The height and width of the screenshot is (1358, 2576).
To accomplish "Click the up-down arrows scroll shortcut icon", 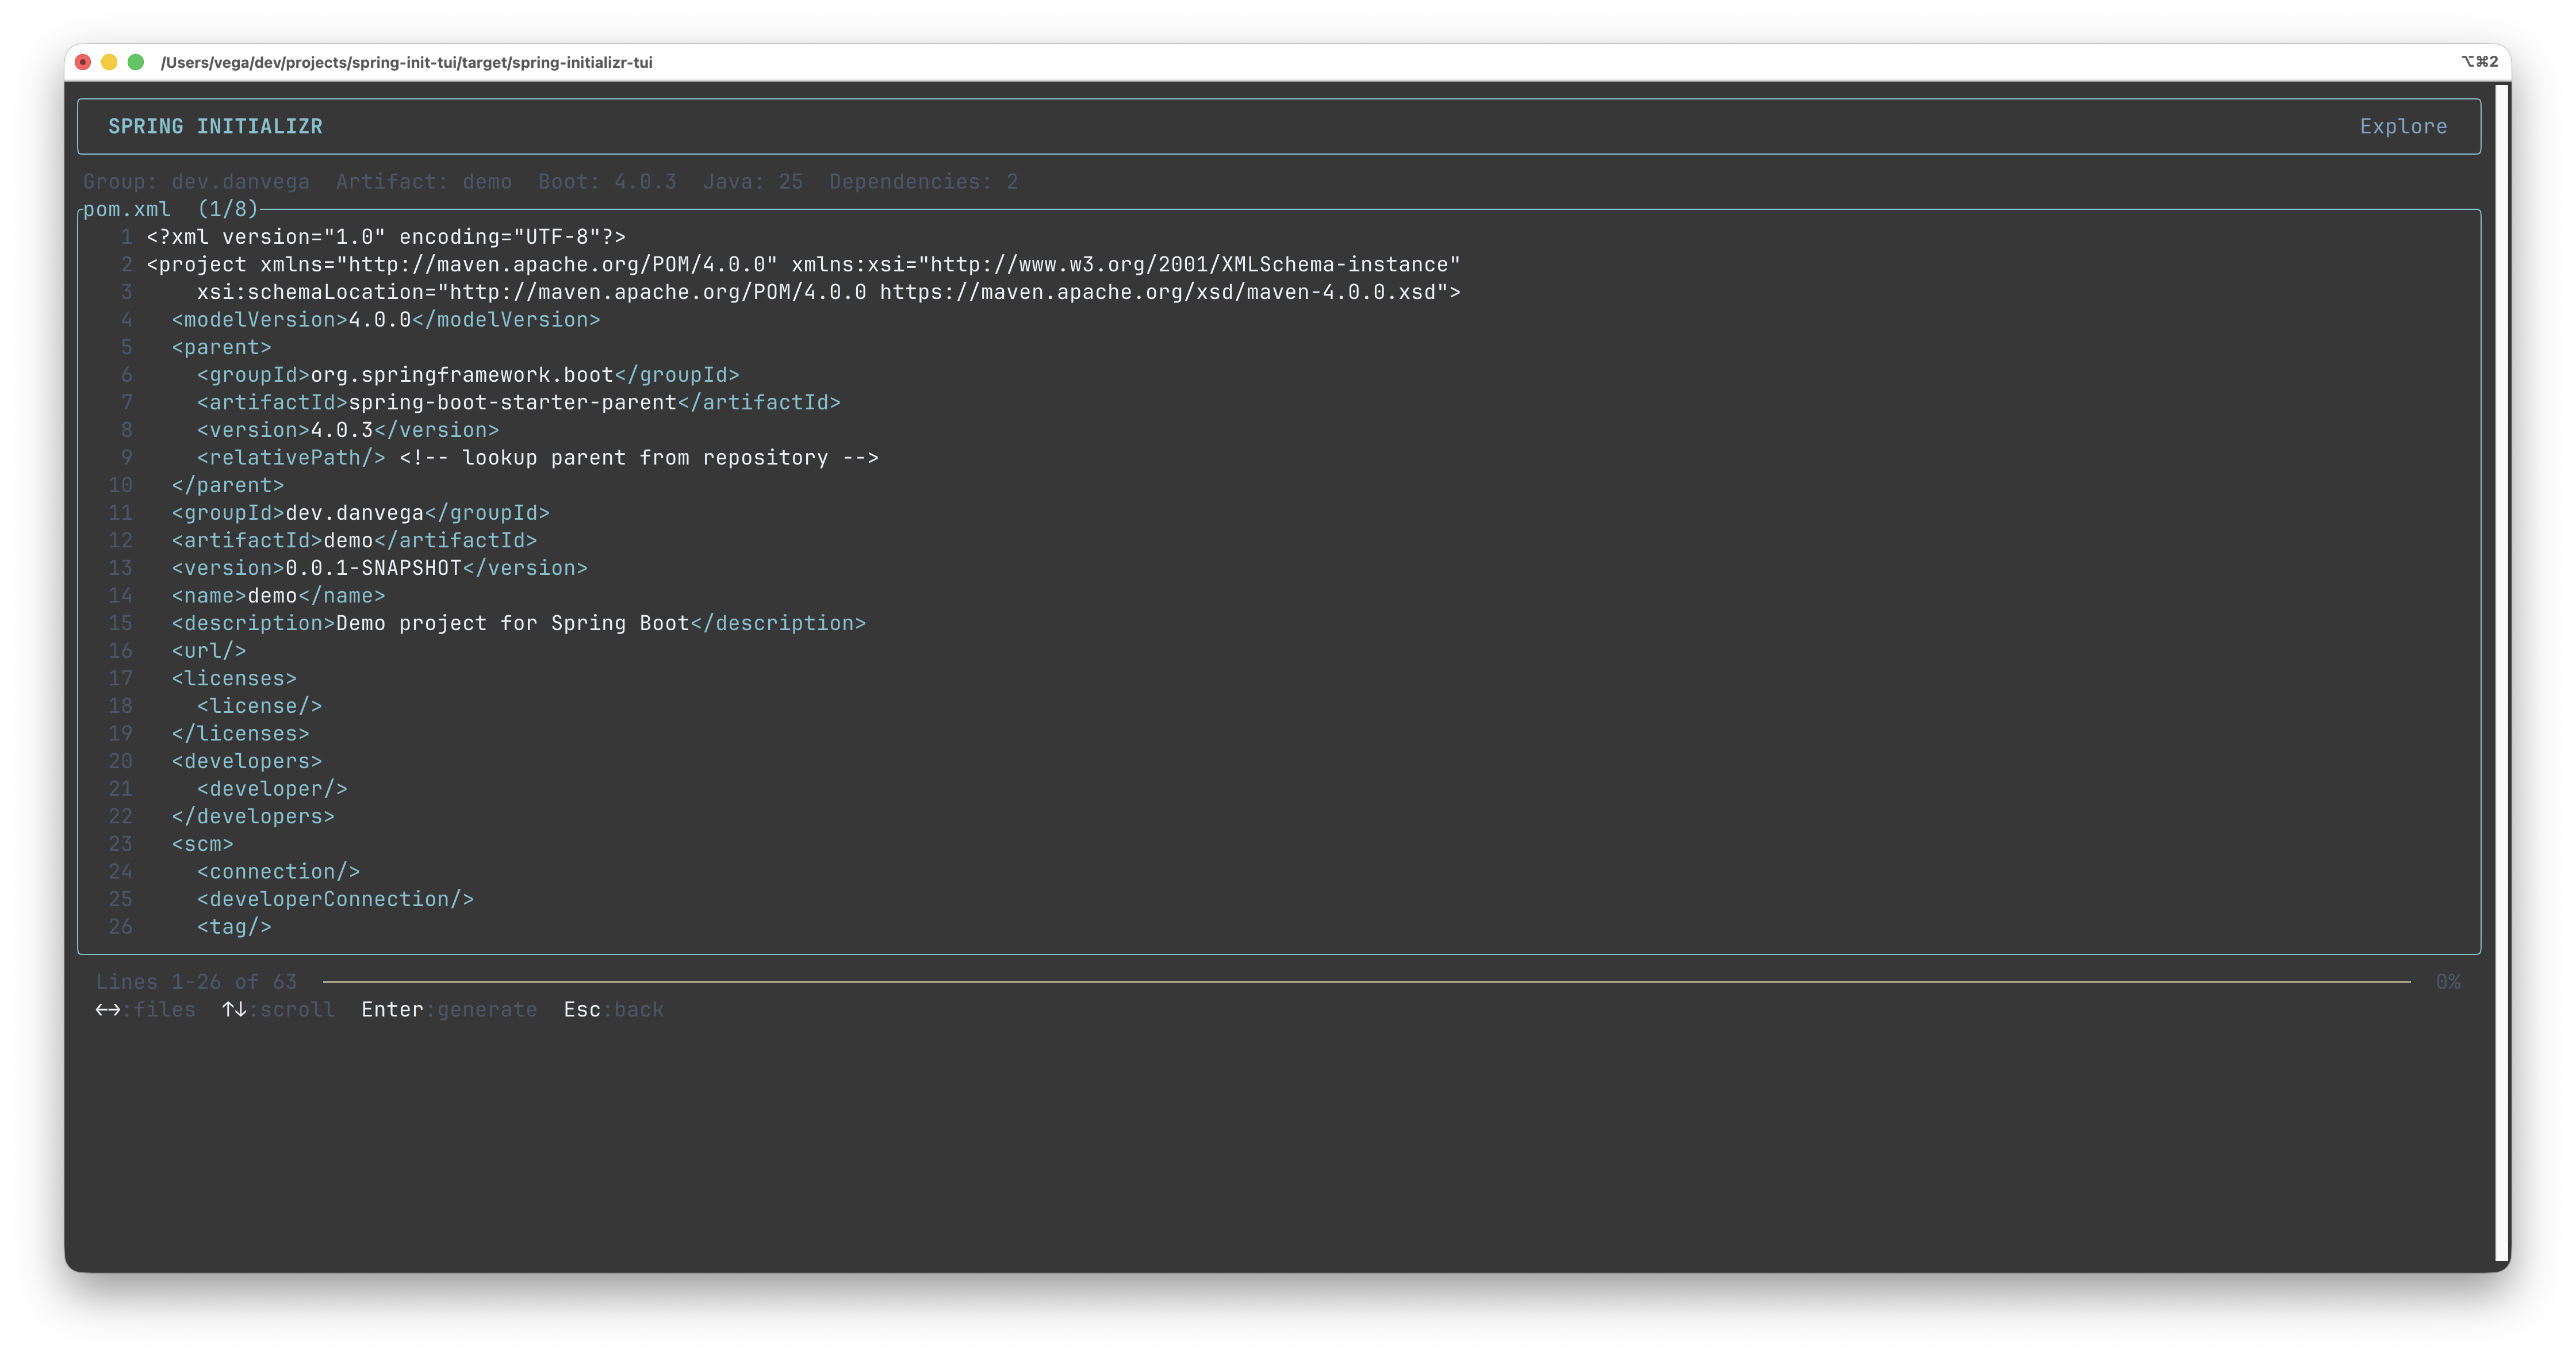I will [234, 1010].
